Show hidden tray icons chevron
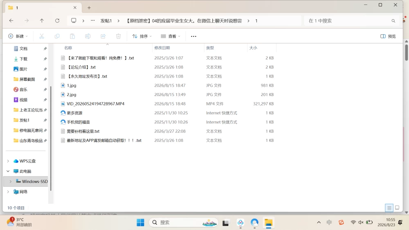 (x=319, y=222)
